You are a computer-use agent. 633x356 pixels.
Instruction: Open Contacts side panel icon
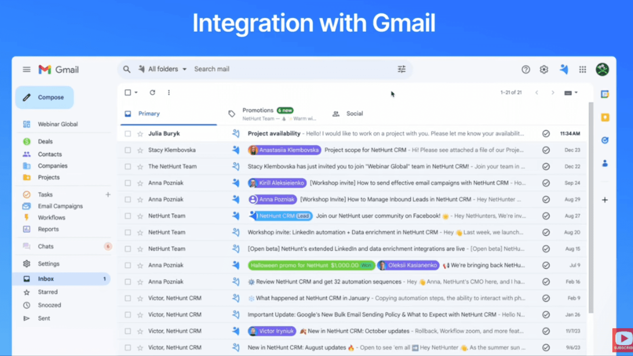tap(605, 163)
